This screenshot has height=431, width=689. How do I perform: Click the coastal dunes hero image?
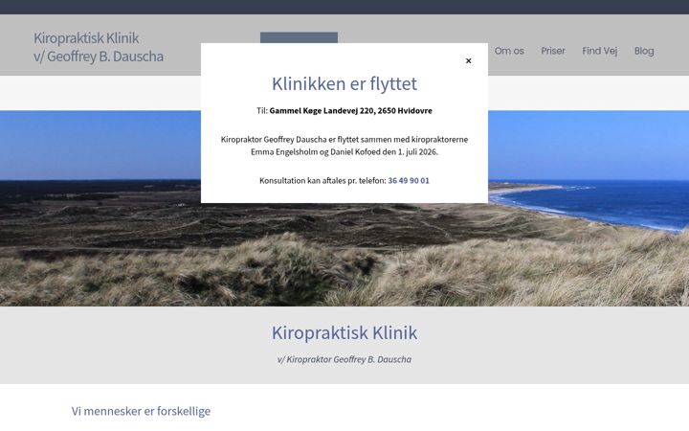pos(344,255)
